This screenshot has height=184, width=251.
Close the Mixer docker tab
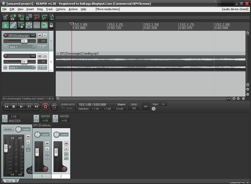tap(16, 181)
